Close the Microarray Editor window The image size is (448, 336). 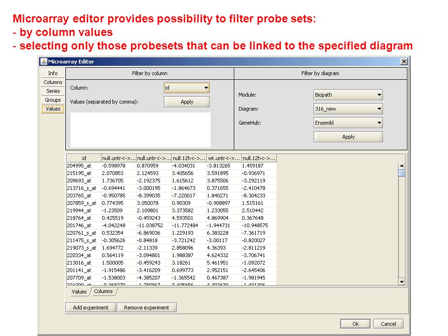[x=404, y=62]
